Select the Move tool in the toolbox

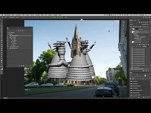pos(2,22)
